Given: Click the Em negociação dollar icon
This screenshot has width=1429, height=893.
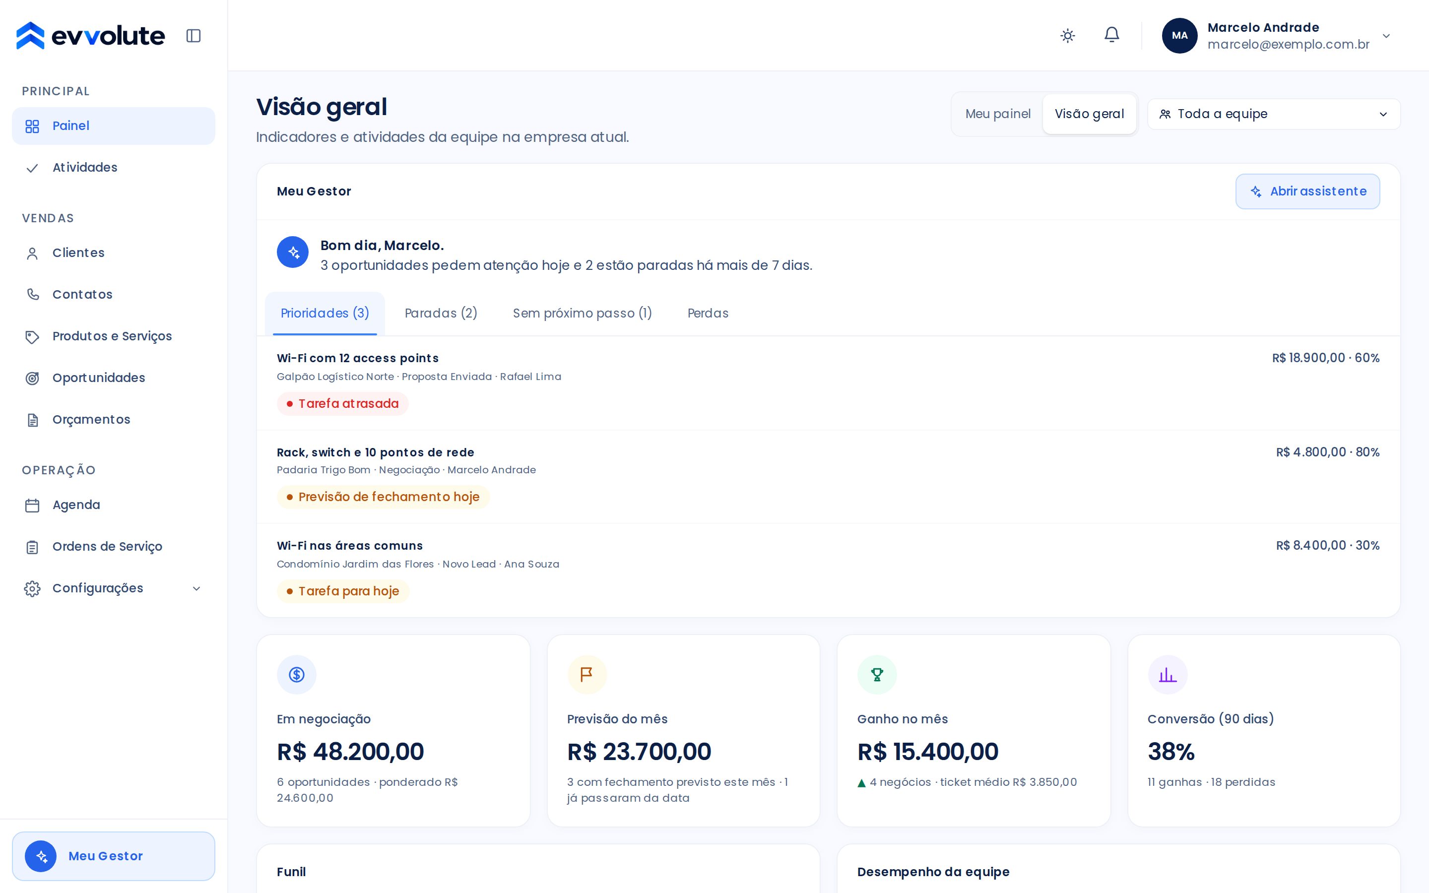Looking at the screenshot, I should [x=296, y=675].
